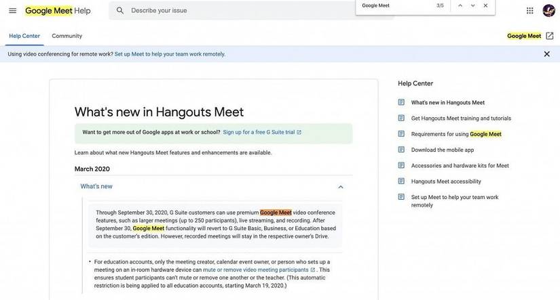
Task: Open What's new in Hangouts Meet sidebar article
Action: (448, 103)
